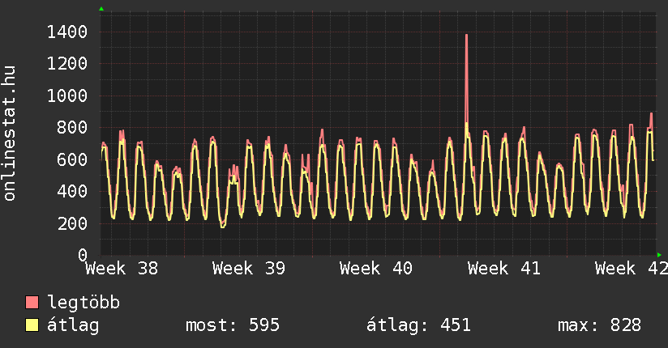
Task: Select the legtöbb legend label
Action: pos(83,303)
